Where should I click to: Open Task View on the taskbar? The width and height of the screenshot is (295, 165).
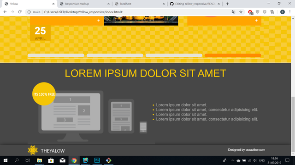click(28, 160)
